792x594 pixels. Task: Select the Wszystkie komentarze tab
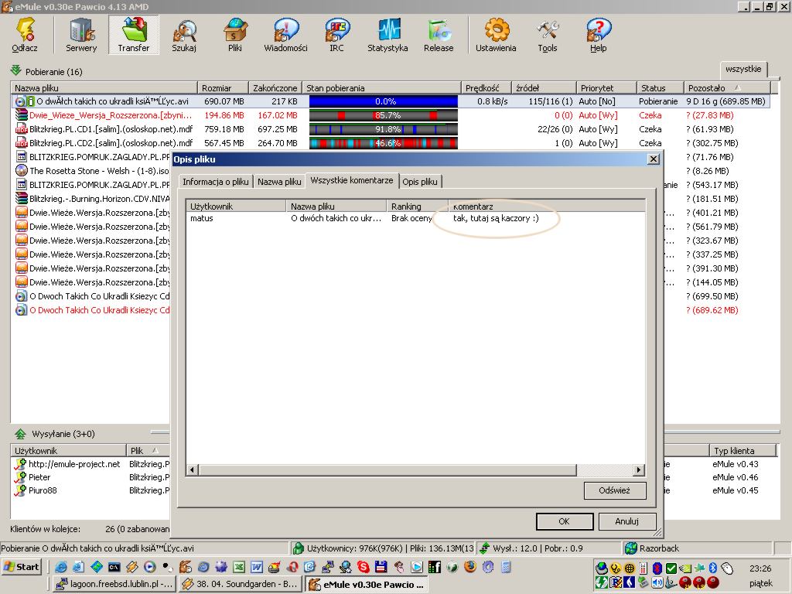[x=352, y=180]
